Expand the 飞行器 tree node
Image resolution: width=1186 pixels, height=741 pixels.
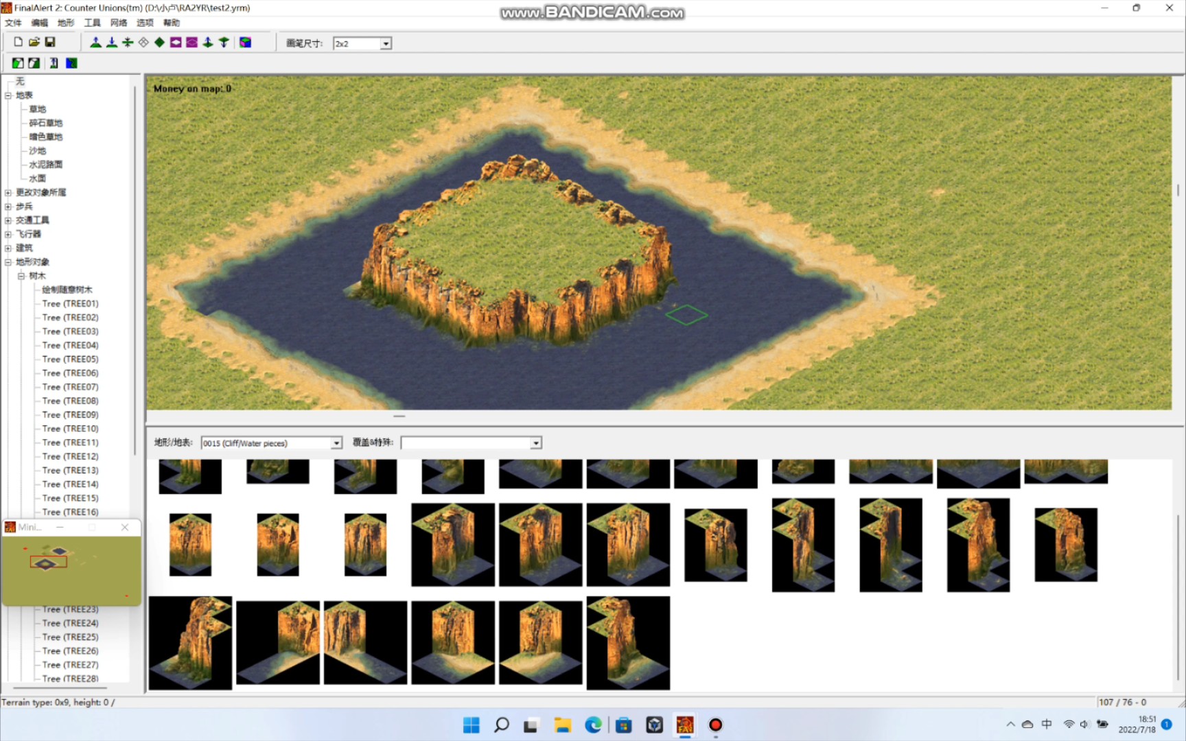(8, 234)
